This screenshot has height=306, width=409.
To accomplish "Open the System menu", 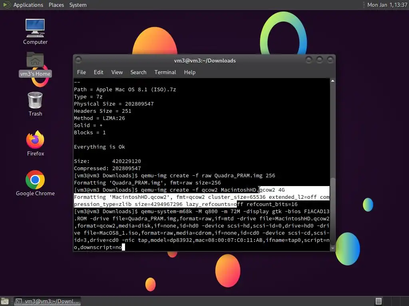I will pos(78,5).
